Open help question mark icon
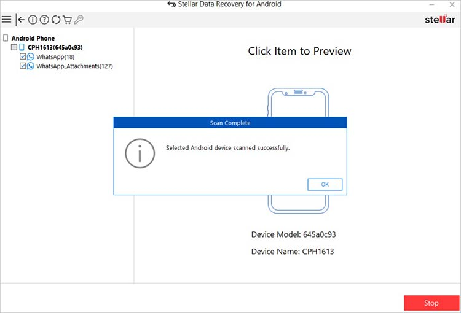The image size is (461, 313). (x=44, y=20)
